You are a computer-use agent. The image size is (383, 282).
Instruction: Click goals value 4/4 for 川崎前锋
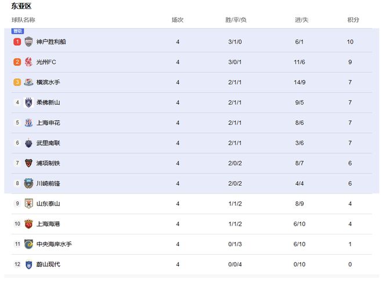coord(299,183)
